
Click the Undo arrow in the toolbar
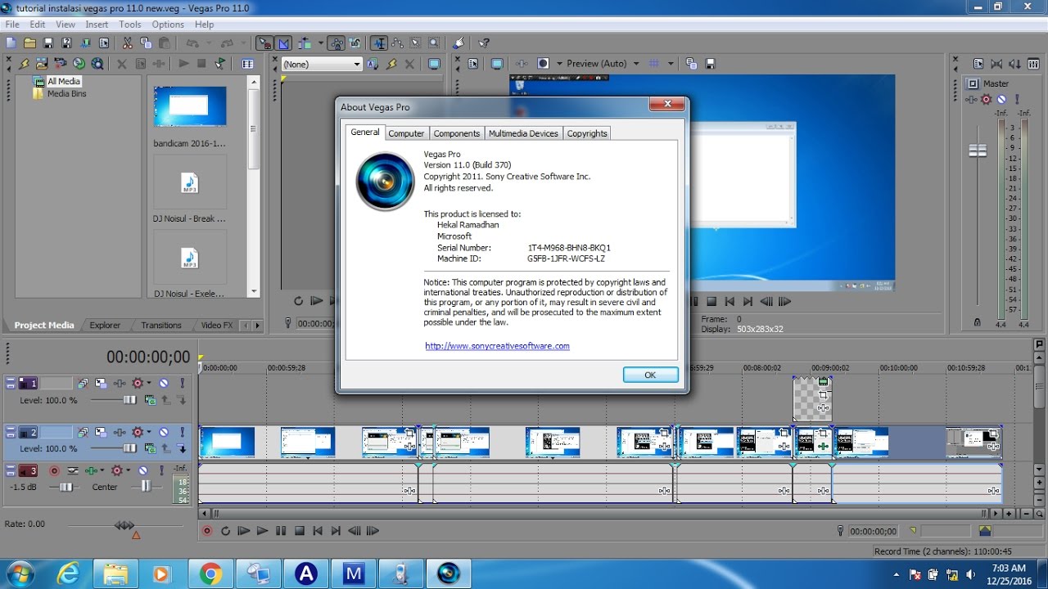click(192, 43)
